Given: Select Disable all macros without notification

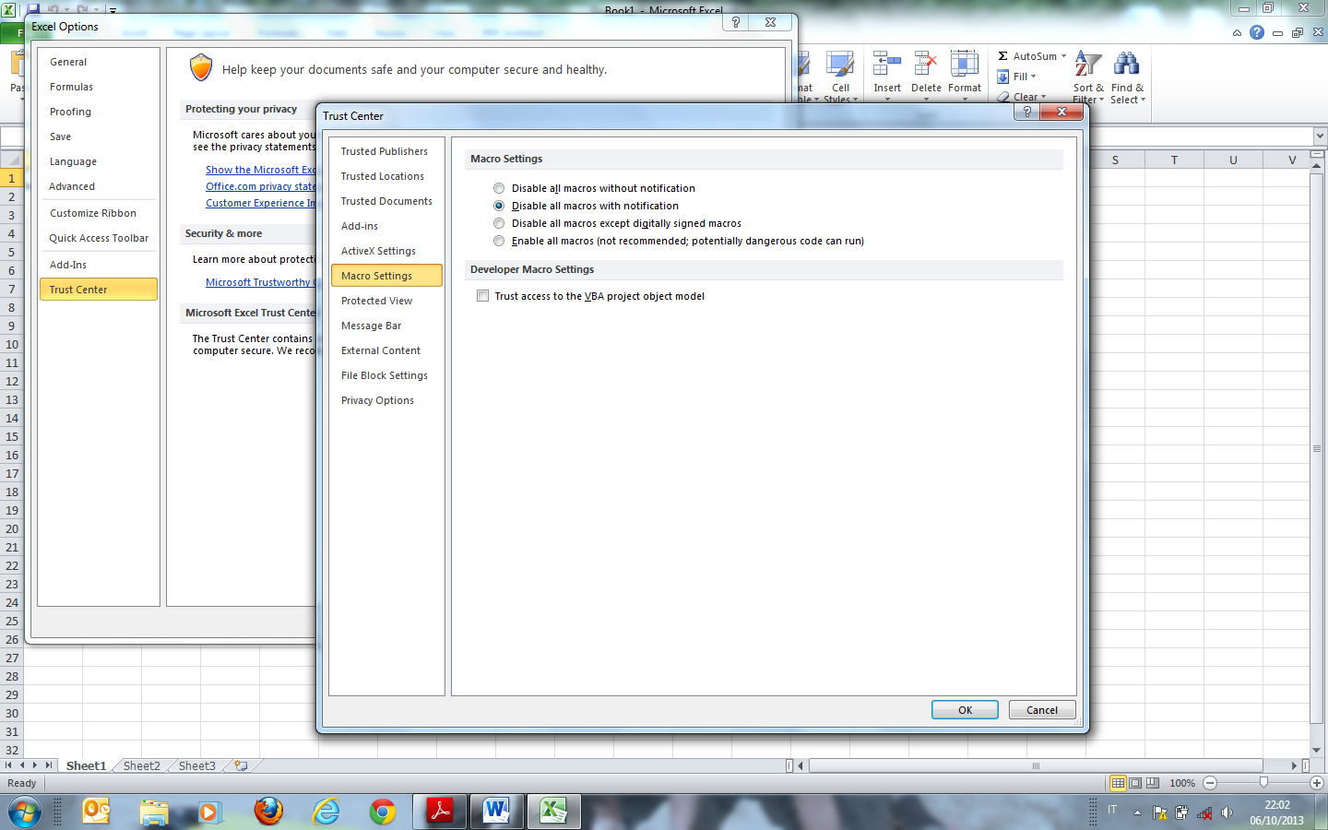Looking at the screenshot, I should (x=499, y=188).
